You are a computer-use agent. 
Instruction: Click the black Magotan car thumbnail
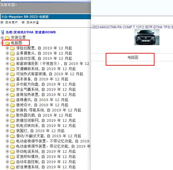[147, 37]
